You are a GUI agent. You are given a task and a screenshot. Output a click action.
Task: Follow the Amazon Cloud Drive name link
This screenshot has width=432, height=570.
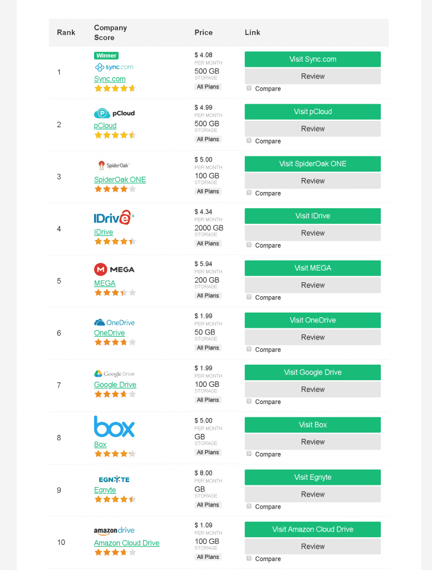[x=126, y=543]
